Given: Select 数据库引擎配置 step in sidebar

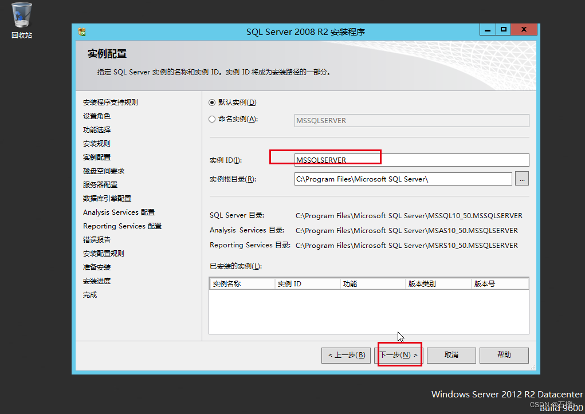Looking at the screenshot, I should (x=107, y=199).
